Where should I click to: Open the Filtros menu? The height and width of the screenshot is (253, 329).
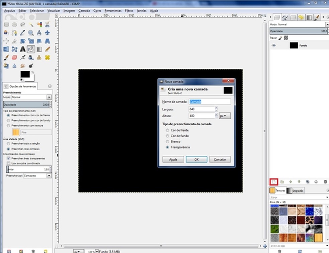point(129,11)
